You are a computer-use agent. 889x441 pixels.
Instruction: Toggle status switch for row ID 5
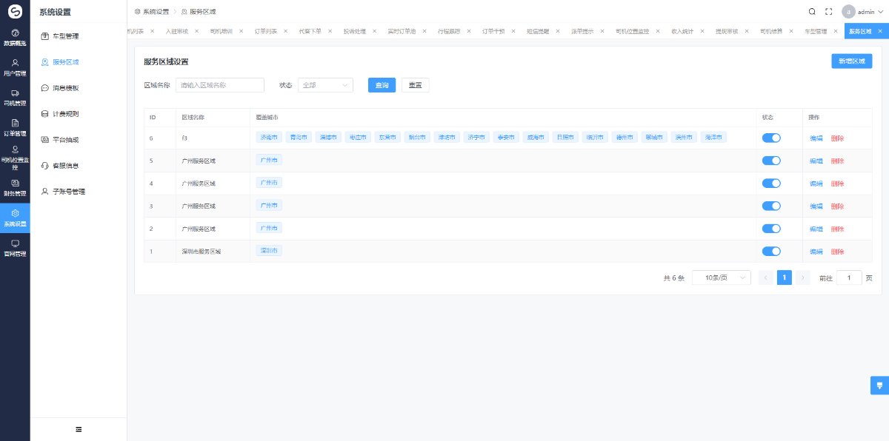pos(771,161)
